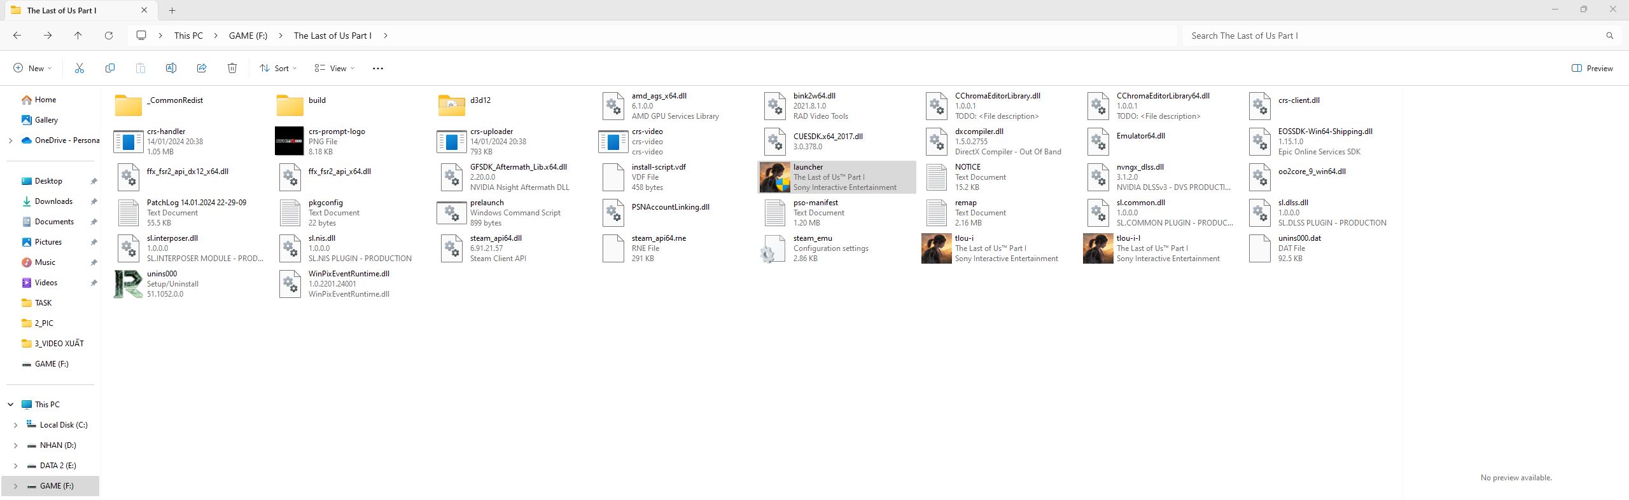1629x500 pixels.
Task: Click the PC monitor icon in address bar
Action: (x=141, y=36)
